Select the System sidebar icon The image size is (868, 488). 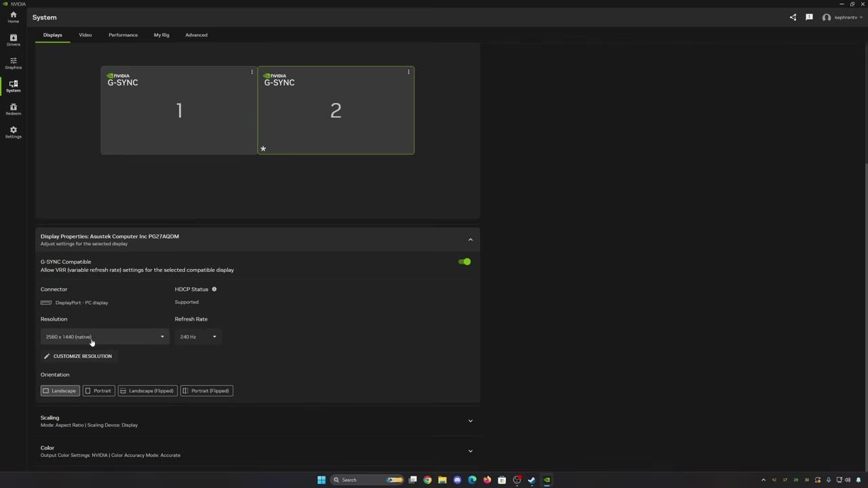coord(13,86)
